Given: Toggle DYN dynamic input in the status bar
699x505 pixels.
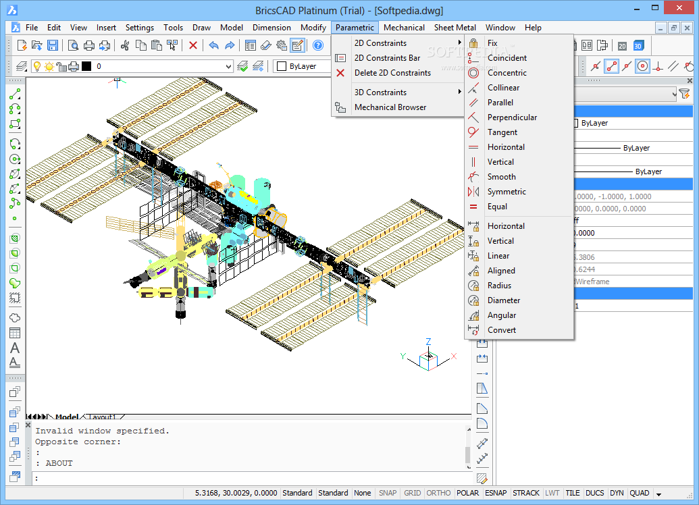Looking at the screenshot, I should [617, 493].
